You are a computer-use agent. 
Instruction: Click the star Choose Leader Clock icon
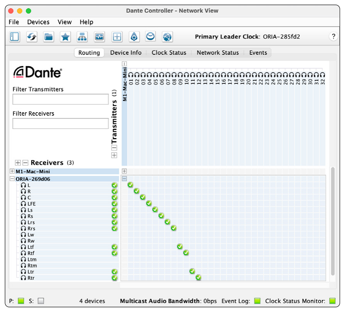(65, 37)
